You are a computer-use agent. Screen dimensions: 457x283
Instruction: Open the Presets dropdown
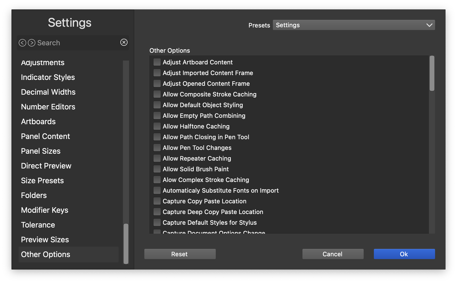(x=354, y=25)
